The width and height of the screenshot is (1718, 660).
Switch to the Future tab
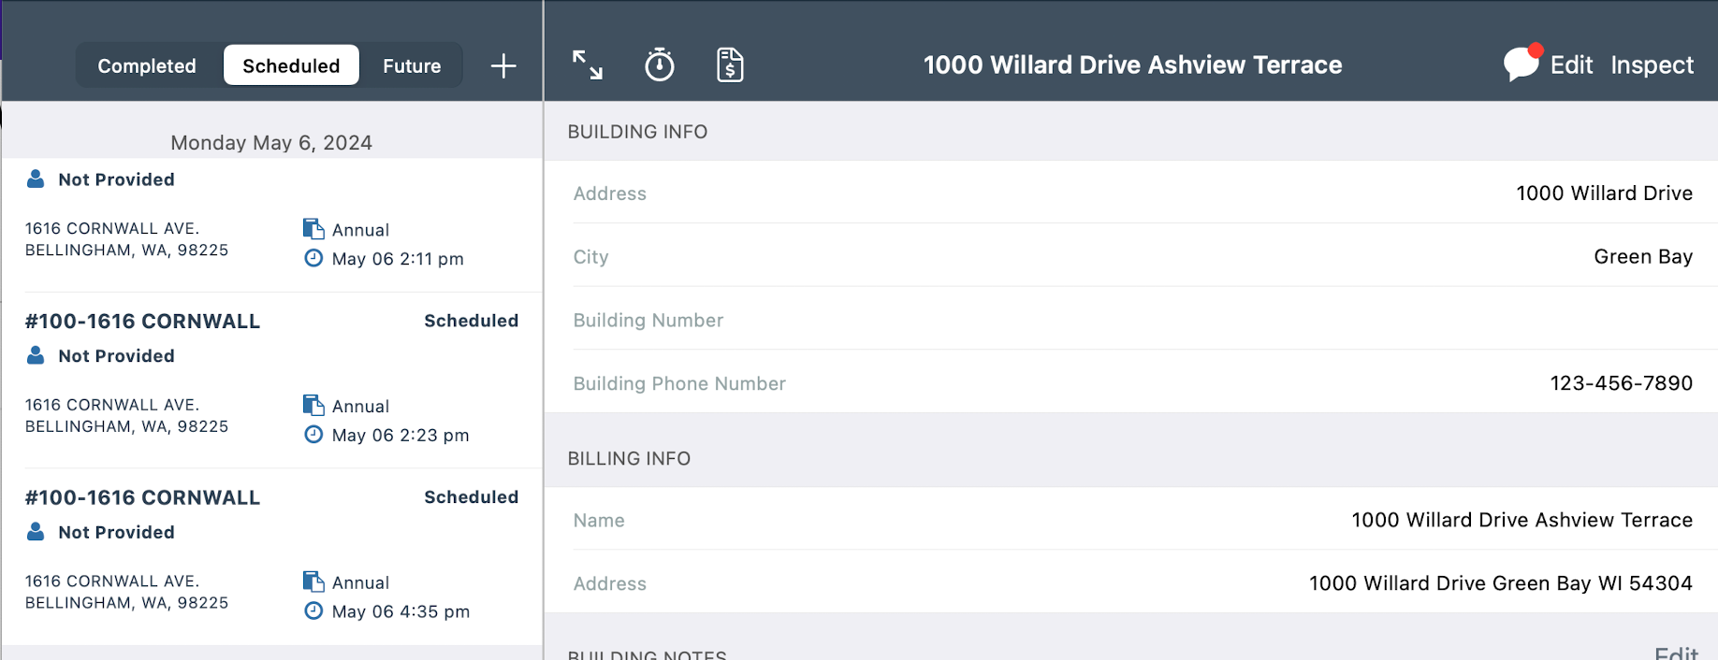point(412,65)
